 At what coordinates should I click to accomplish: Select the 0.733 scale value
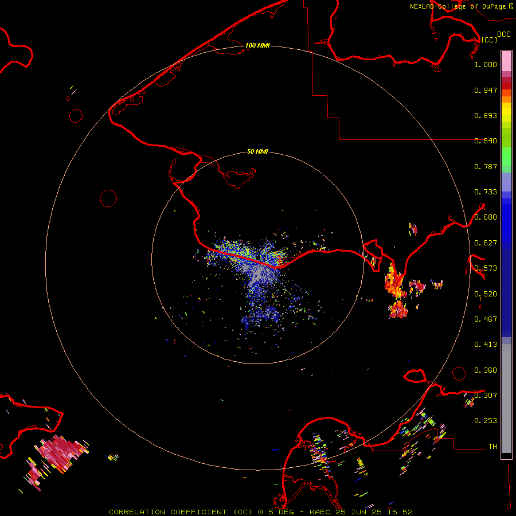pos(486,192)
